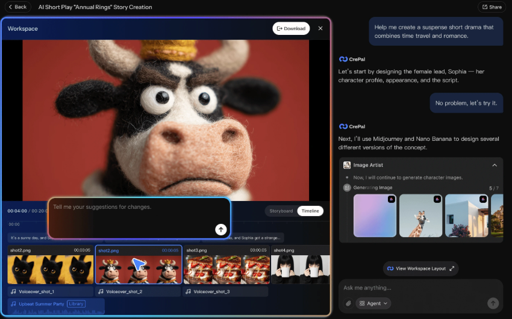Click the attachment paperclip icon in chat
512x319 pixels.
pos(348,303)
